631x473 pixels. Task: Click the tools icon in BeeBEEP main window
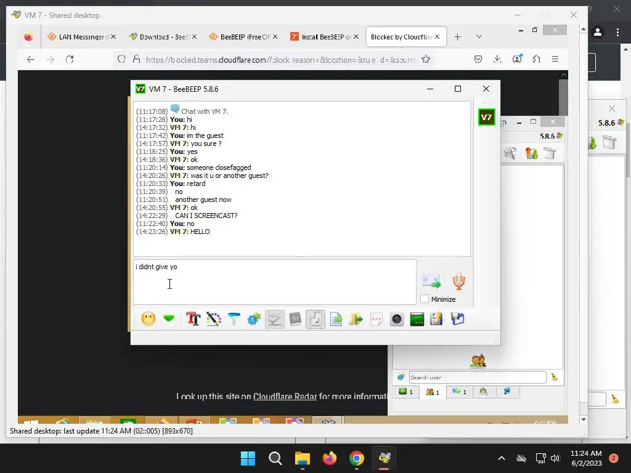coord(510,153)
